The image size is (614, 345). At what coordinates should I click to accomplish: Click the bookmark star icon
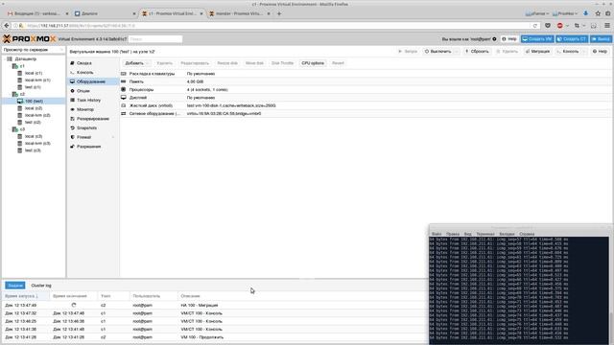pos(598,13)
